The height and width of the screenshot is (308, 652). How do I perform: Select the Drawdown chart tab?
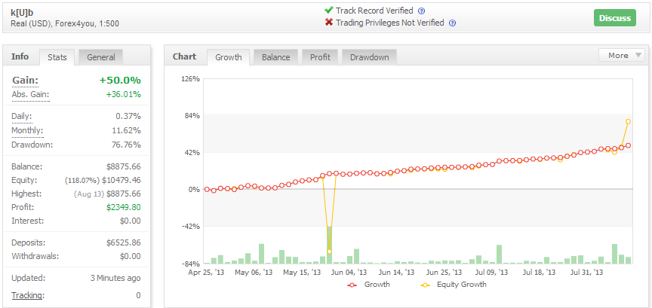pos(369,57)
